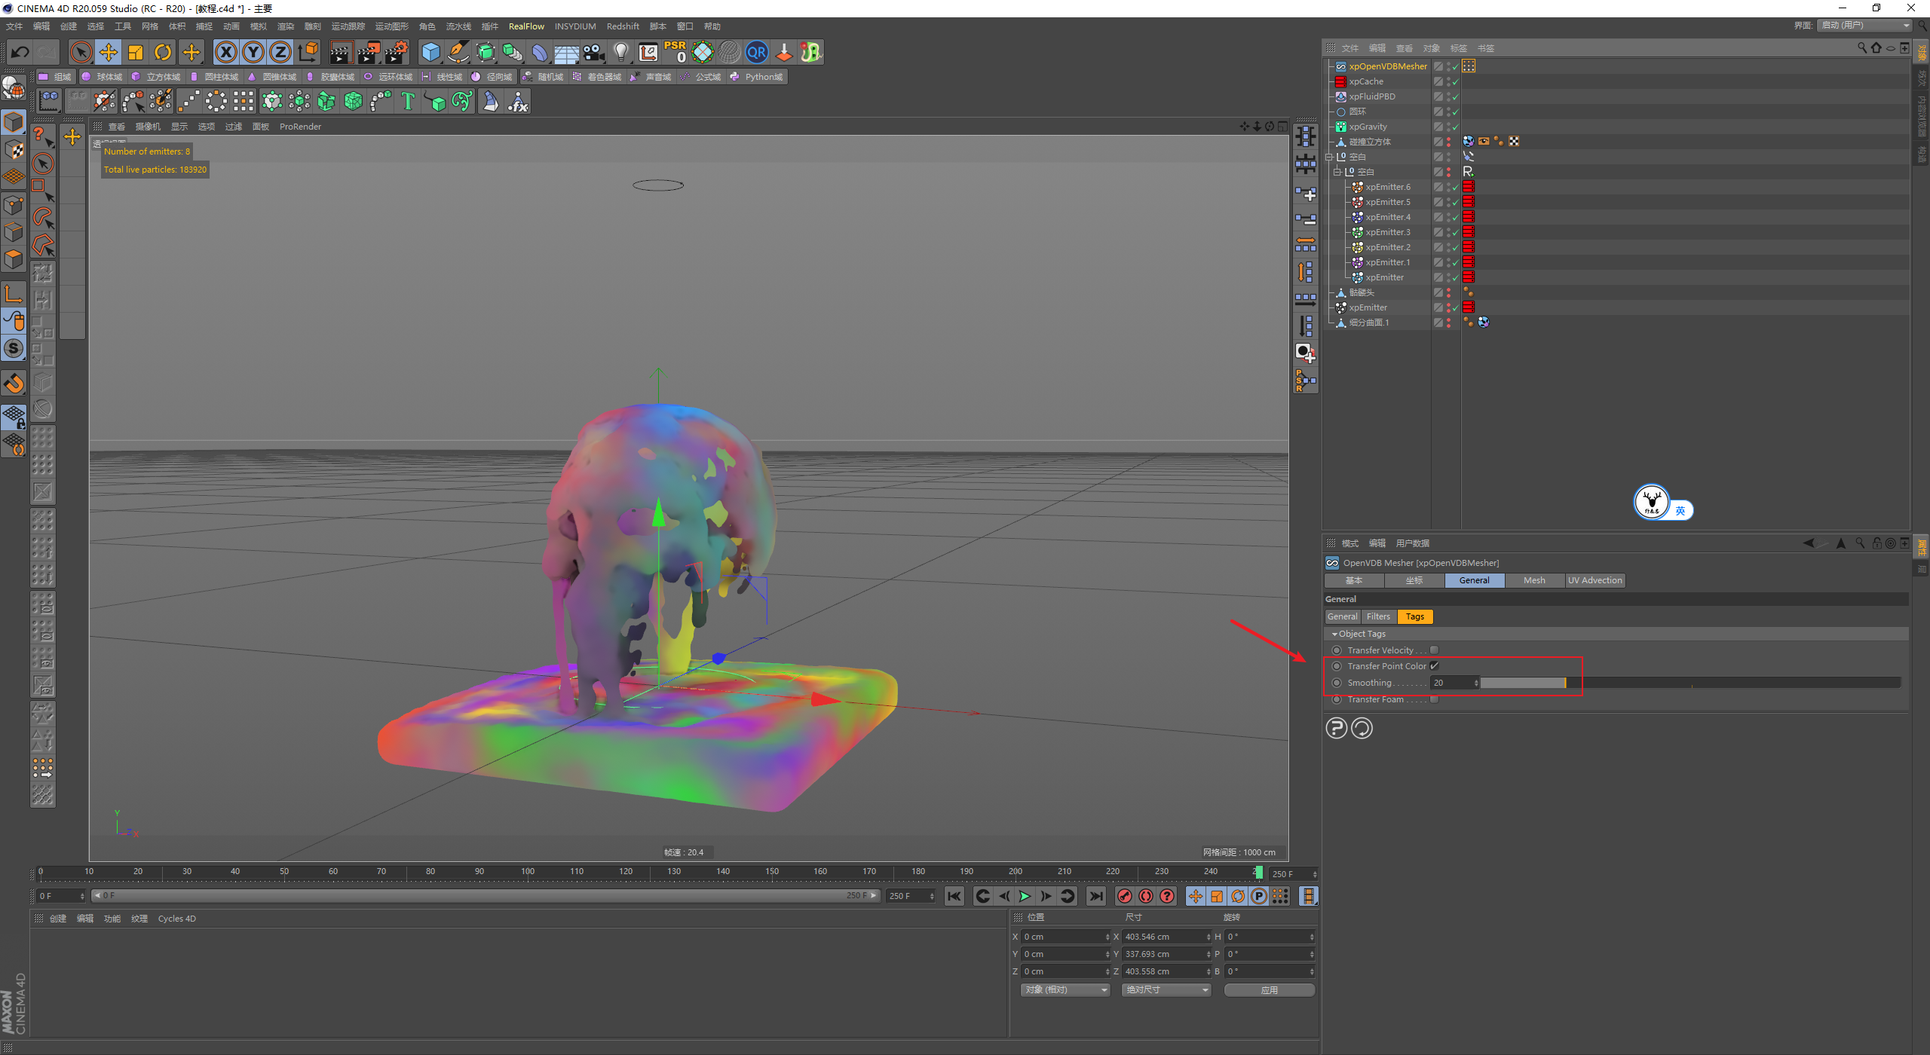Jump to the end of animation
This screenshot has height=1055, width=1930.
[1096, 896]
